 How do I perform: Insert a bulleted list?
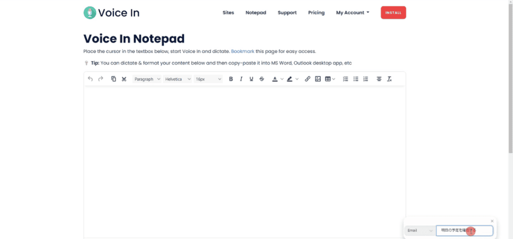pyautogui.click(x=356, y=78)
